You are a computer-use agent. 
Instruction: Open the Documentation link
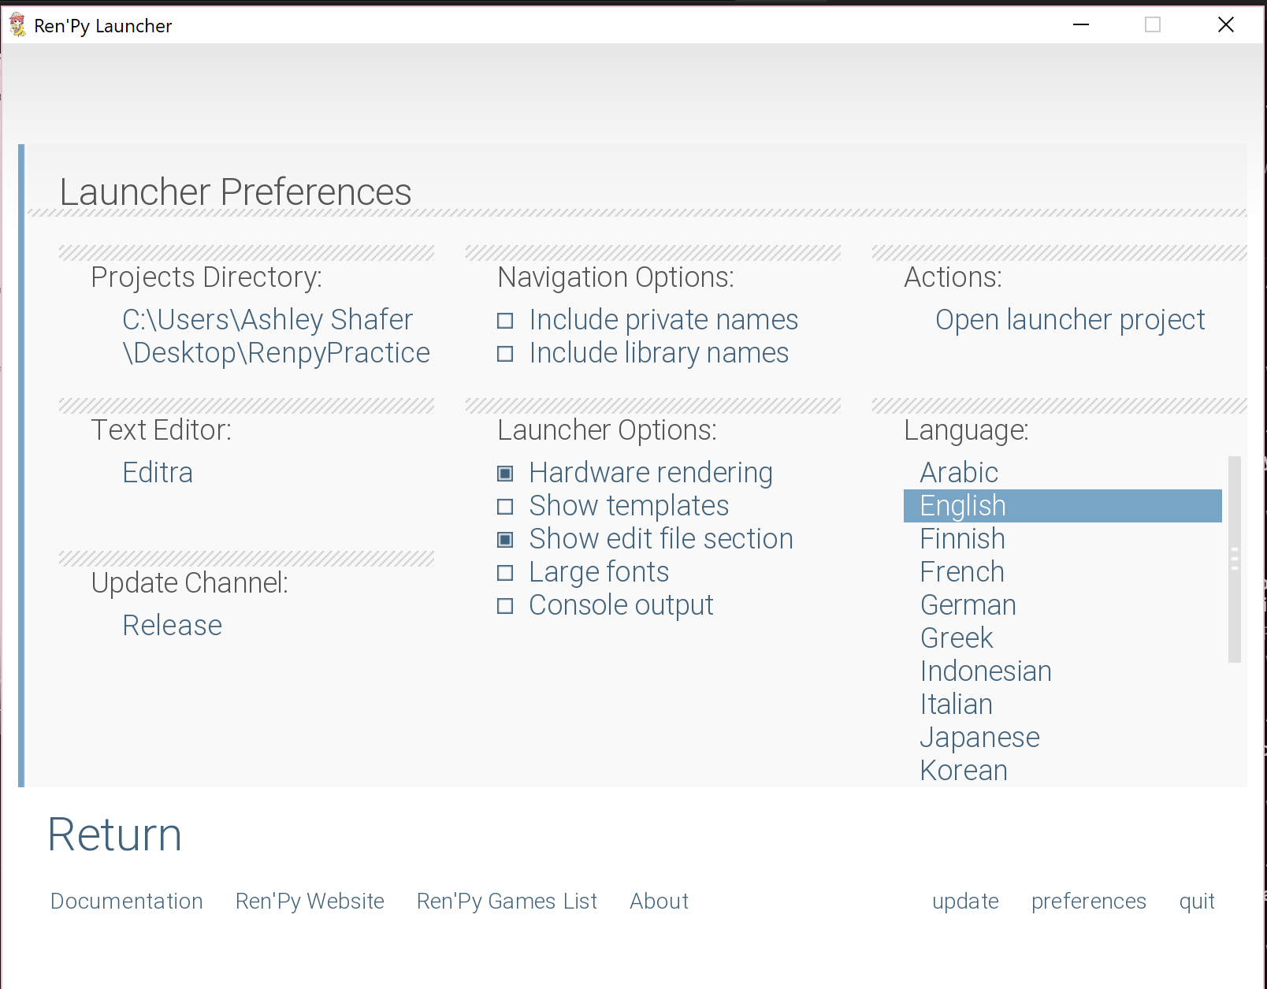coord(126,902)
